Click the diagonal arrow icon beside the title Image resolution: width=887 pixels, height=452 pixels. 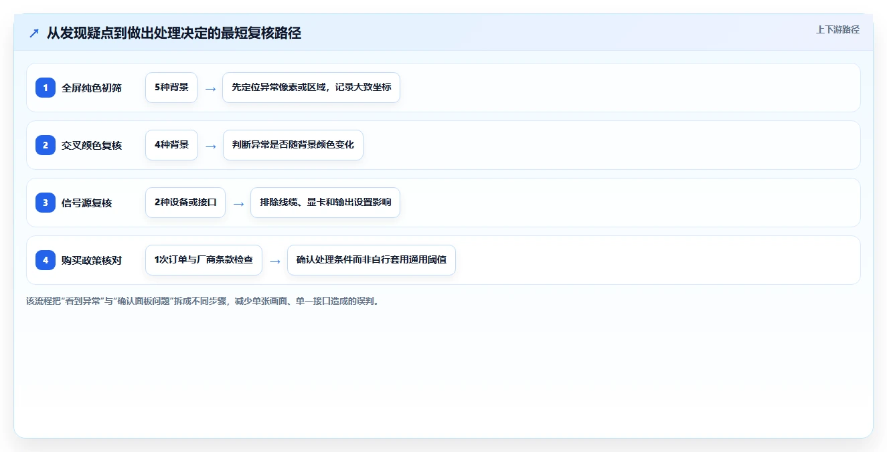[x=34, y=33]
